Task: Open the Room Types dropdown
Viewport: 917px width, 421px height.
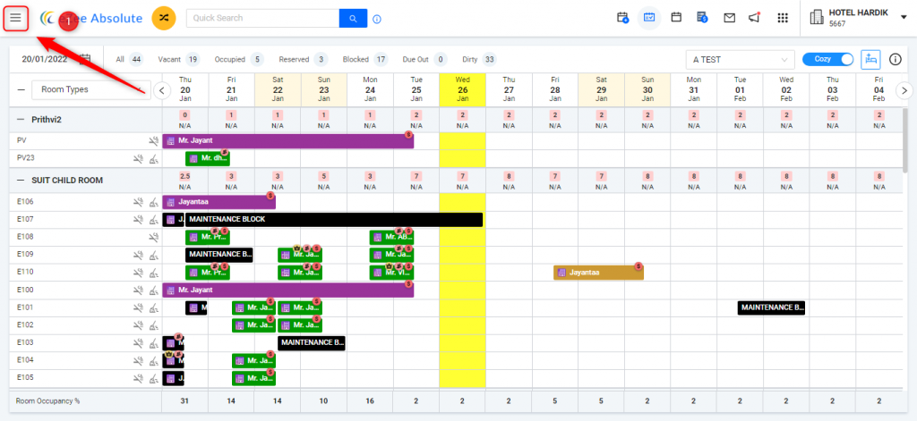Action: [92, 90]
